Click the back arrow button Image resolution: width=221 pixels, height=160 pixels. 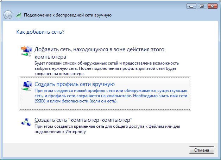pyautogui.click(x=8, y=15)
